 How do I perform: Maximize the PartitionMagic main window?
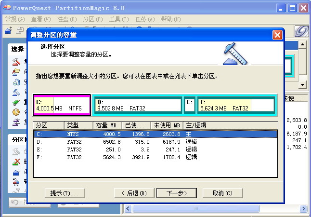pyautogui.click(x=292, y=8)
